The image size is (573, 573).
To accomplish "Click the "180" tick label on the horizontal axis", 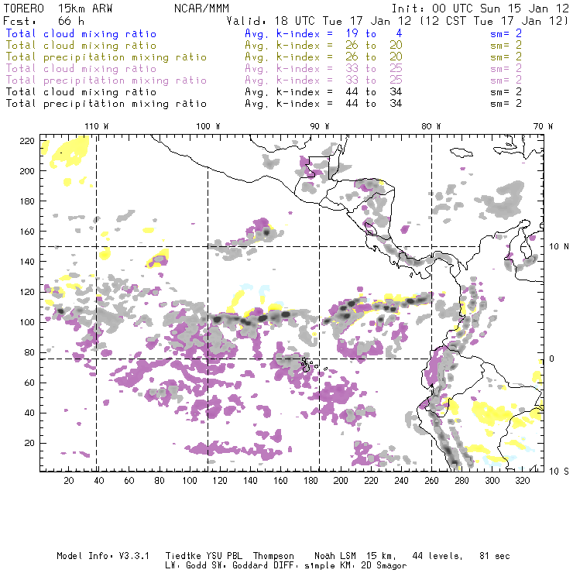I will point(311,481).
